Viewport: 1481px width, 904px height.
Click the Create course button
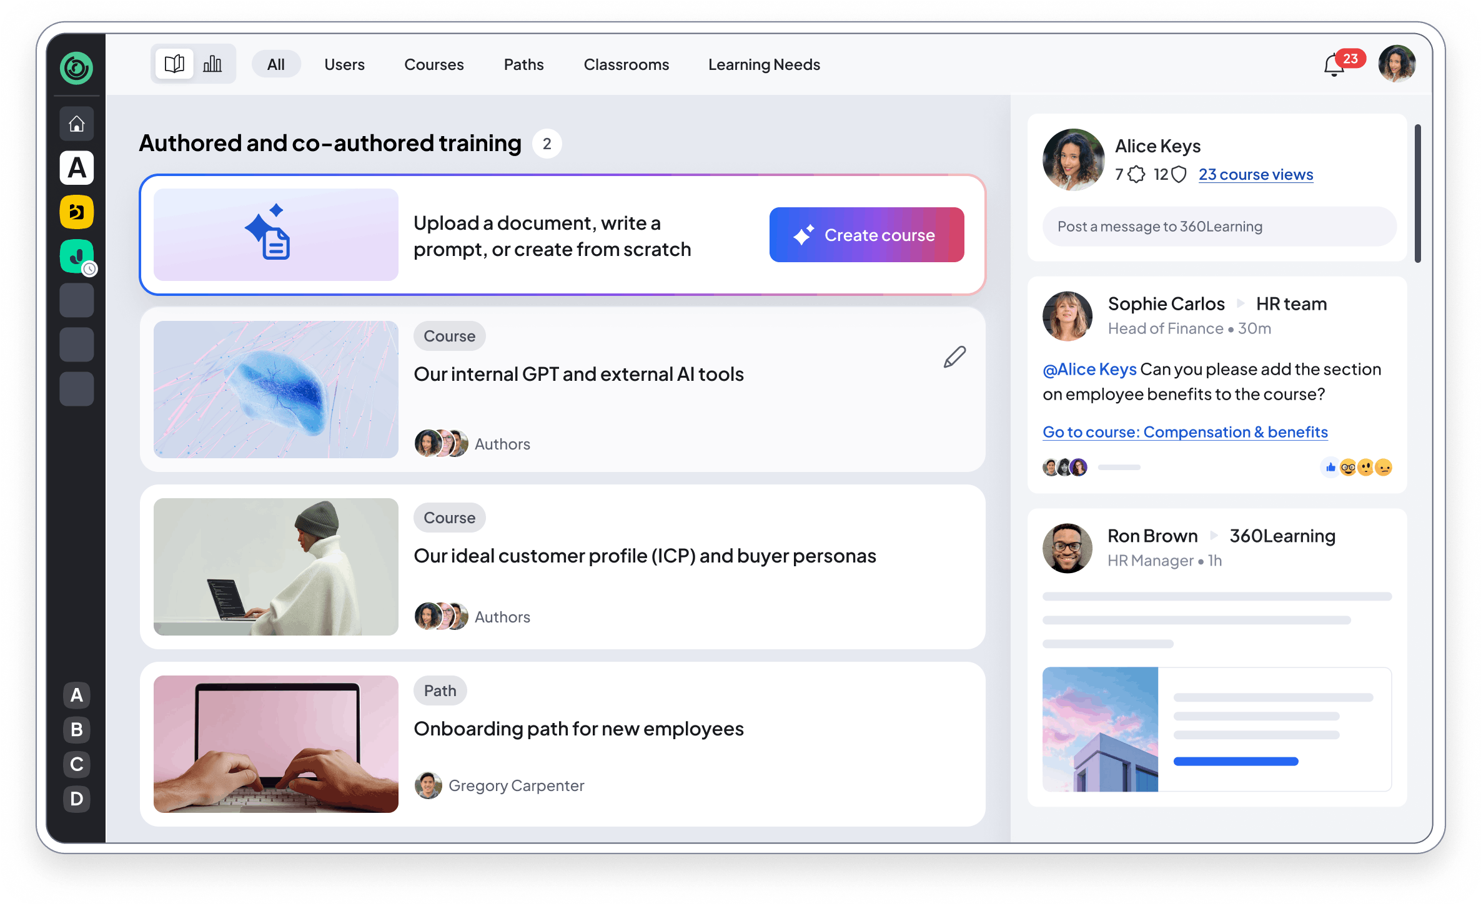[x=866, y=235]
